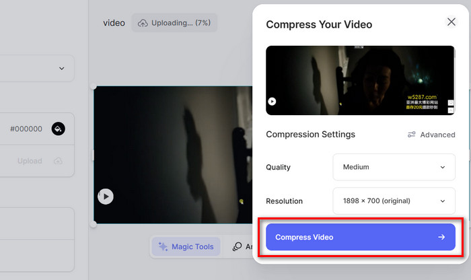Open the Advanced compression settings link
The height and width of the screenshot is (280, 471).
tap(437, 135)
